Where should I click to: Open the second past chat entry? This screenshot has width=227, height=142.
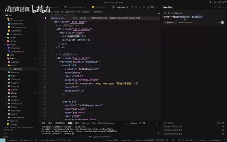(194, 130)
